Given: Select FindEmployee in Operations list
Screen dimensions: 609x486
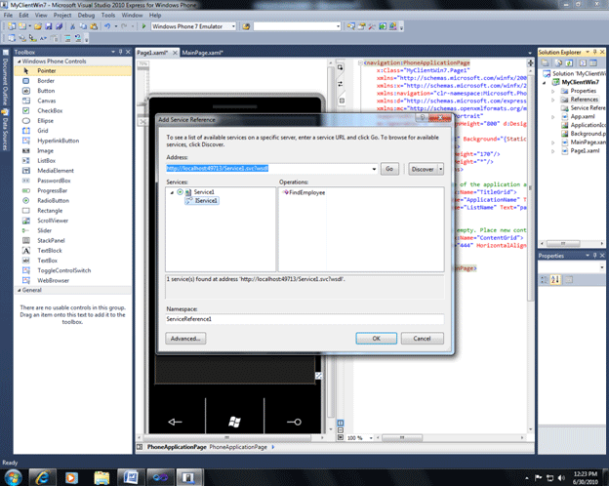Looking at the screenshot, I should click(304, 192).
